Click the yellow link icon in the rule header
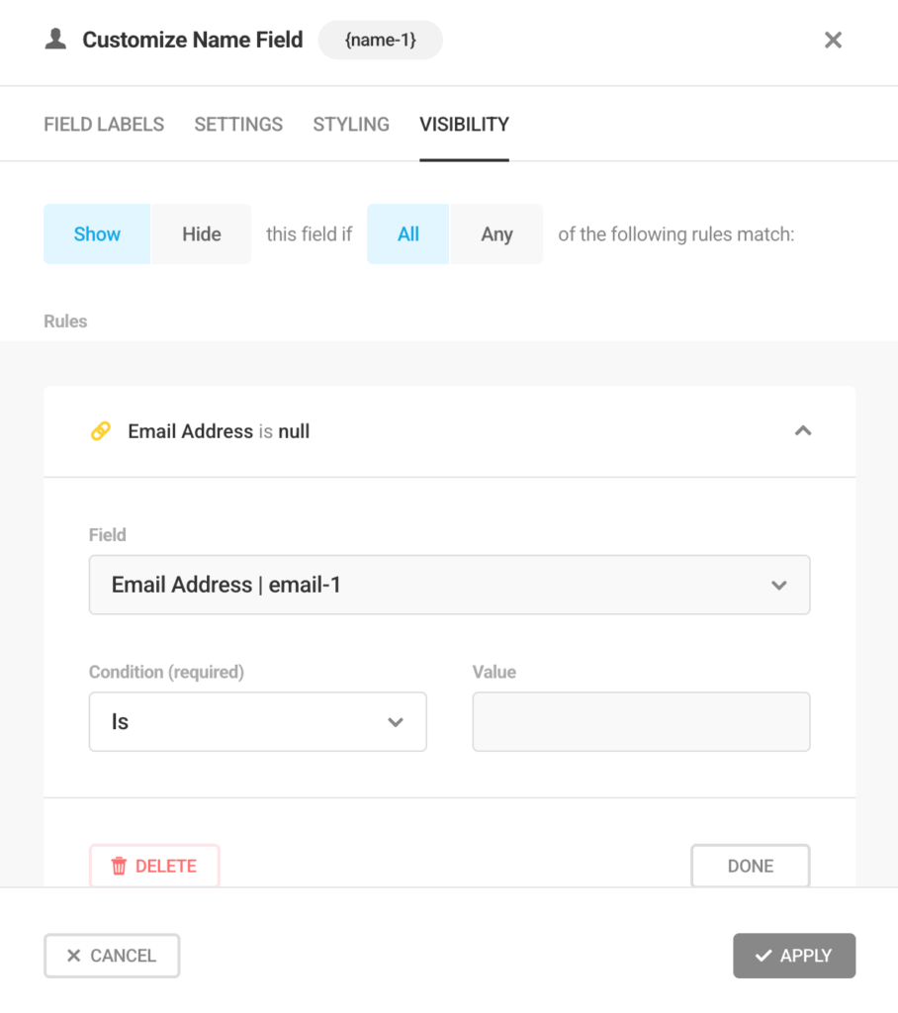 tap(101, 431)
